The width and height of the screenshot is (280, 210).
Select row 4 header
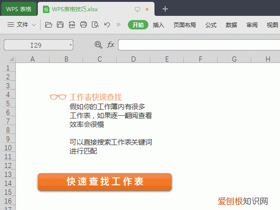[x=8, y=94]
